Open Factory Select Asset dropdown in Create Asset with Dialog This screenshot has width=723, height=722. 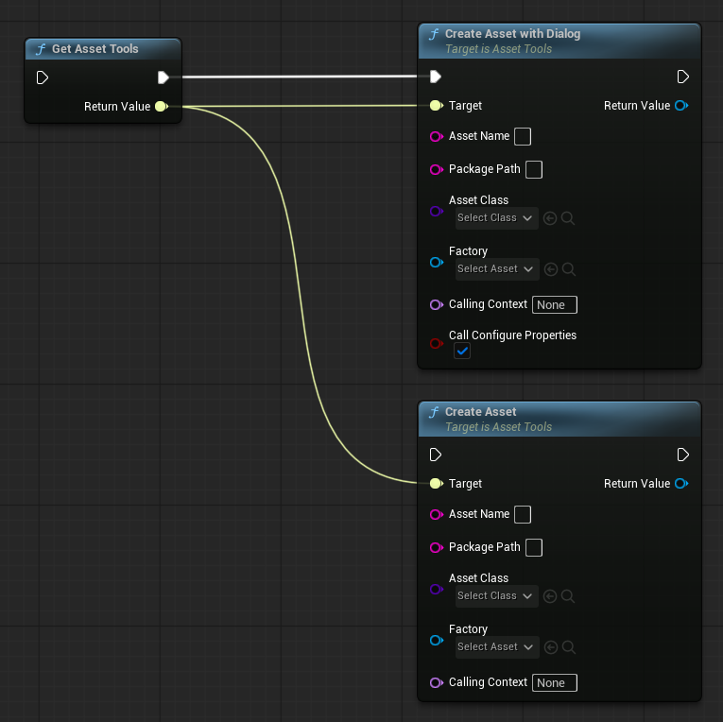pos(495,269)
